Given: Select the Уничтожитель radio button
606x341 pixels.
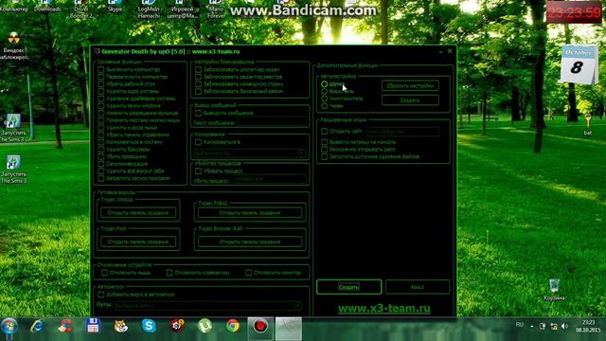Looking at the screenshot, I should click(x=324, y=99).
